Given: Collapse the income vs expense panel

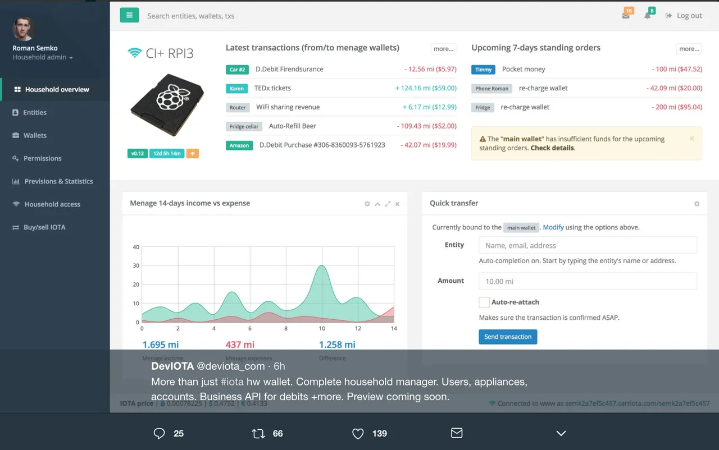Looking at the screenshot, I should [377, 204].
